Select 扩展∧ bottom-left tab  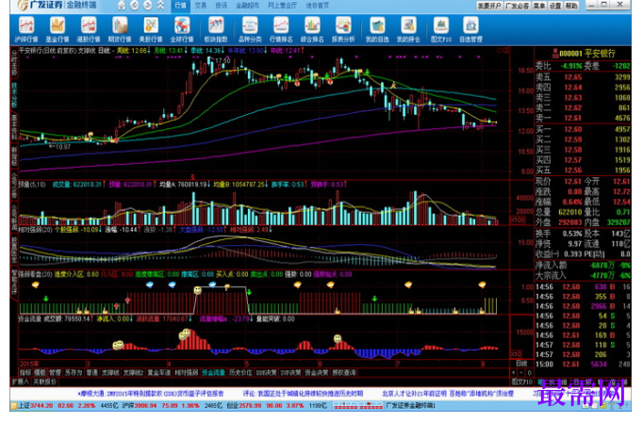click(20, 381)
